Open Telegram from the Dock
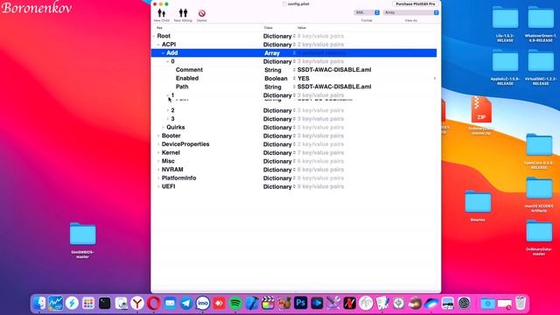The width and height of the screenshot is (560, 315). (x=186, y=304)
